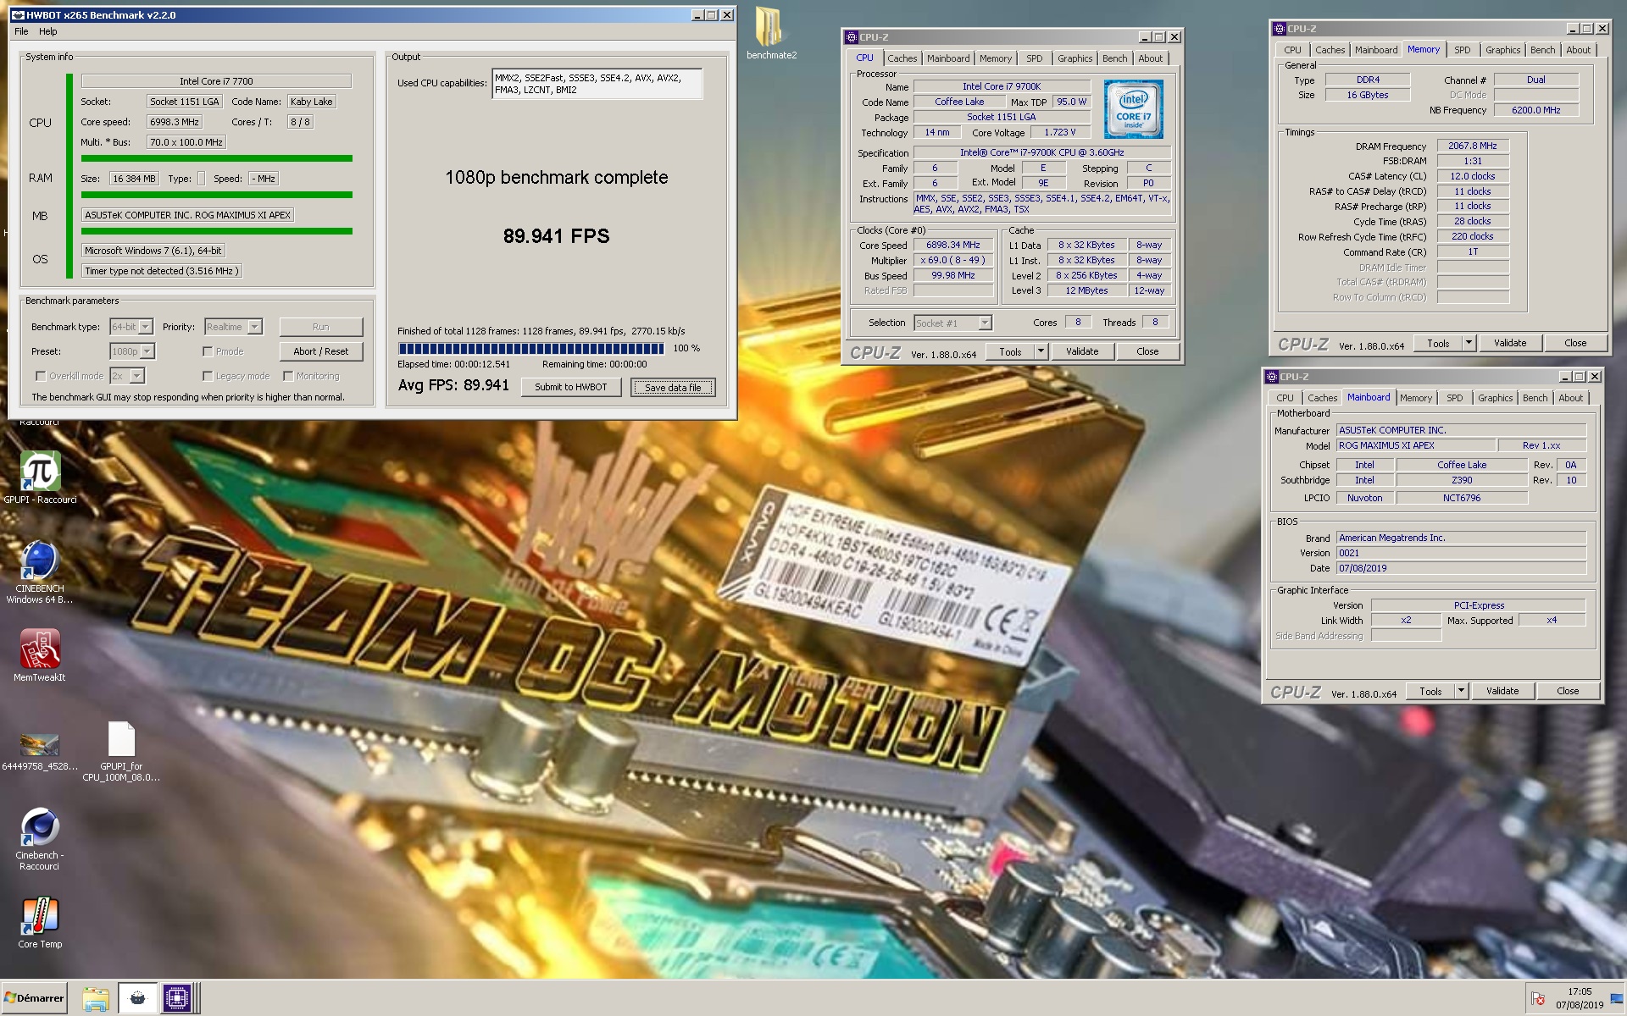
Task: Open the Core Temp desktop icon
Action: (x=40, y=916)
